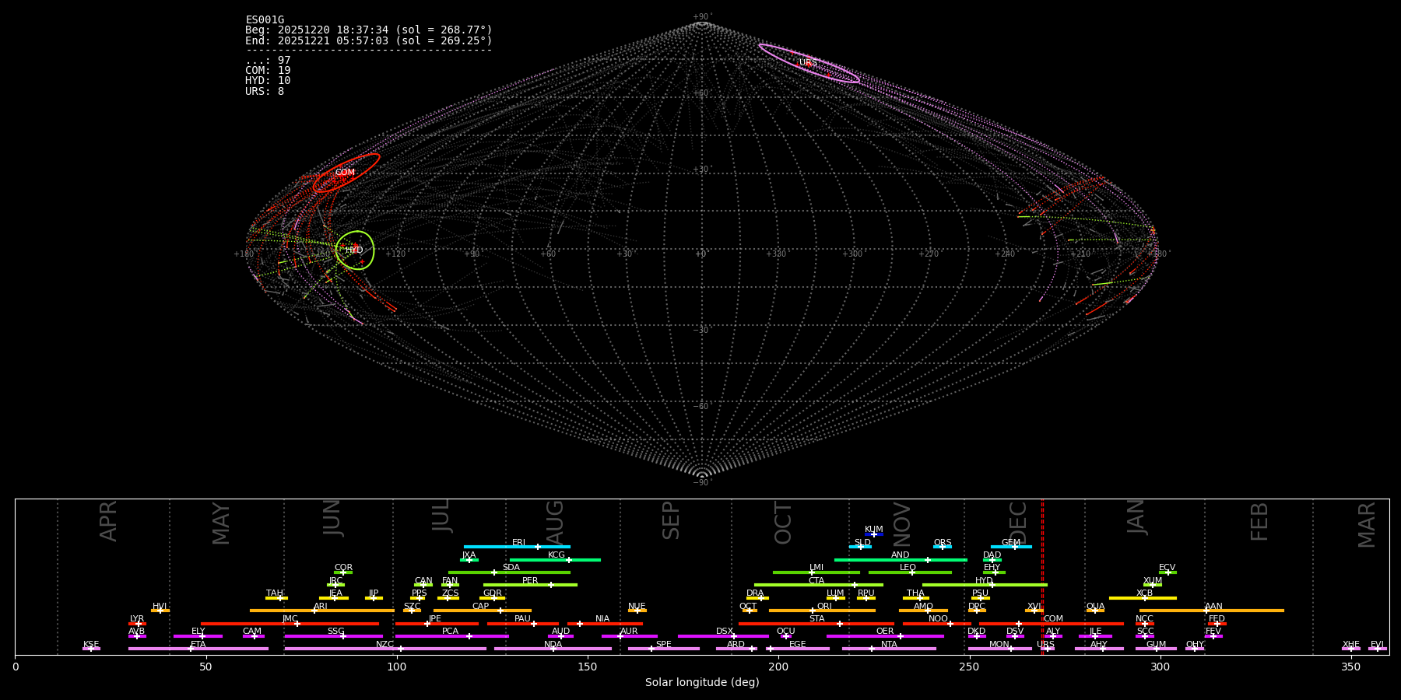Click the red dashed current solar longitude line
This screenshot has height=700, width=1401.
point(1042,576)
